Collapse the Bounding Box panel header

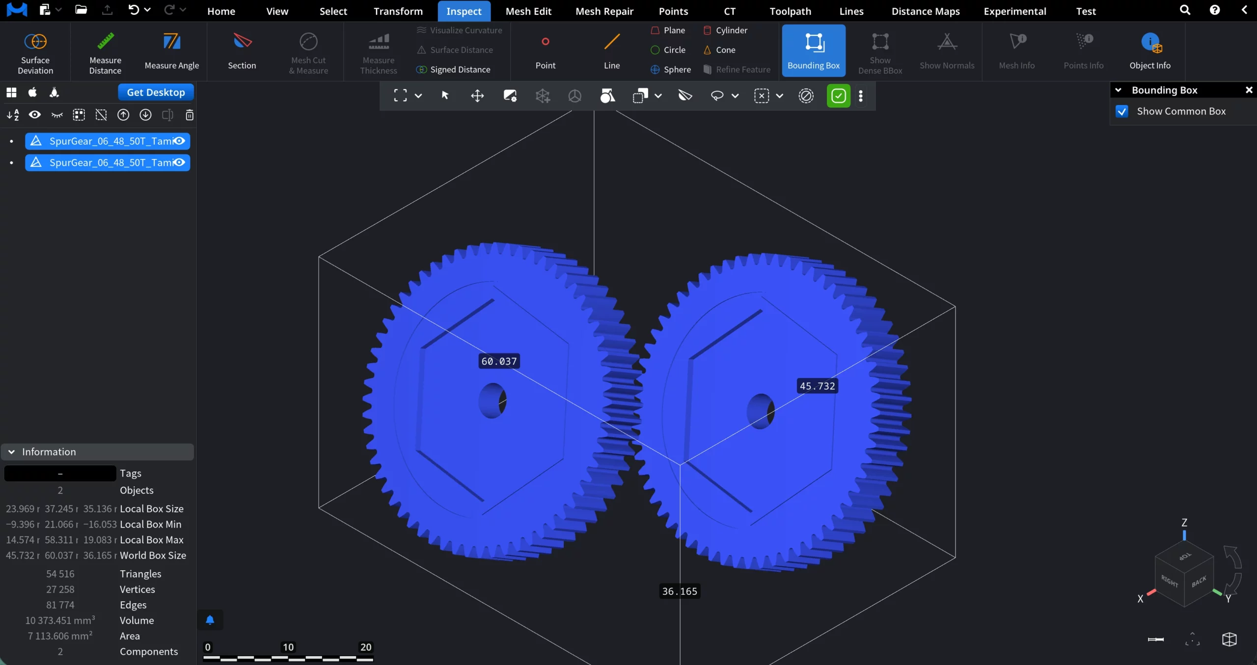click(1119, 90)
